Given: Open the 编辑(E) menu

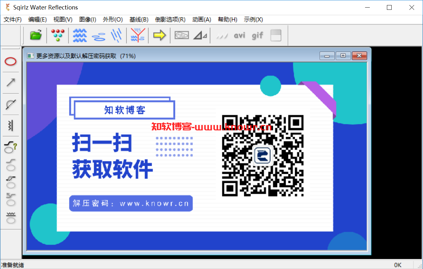Looking at the screenshot, I should pos(37,20).
